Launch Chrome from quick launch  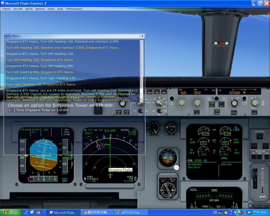pos(38,212)
